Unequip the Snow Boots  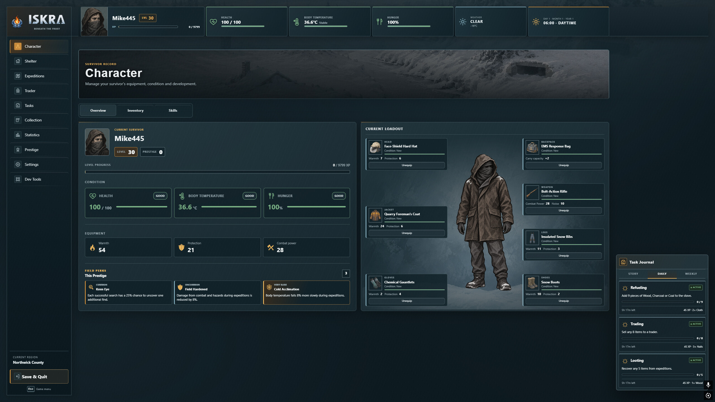pos(564,301)
